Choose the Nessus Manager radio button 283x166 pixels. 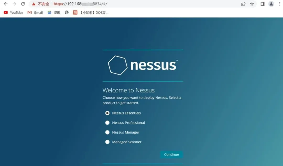tap(107, 132)
